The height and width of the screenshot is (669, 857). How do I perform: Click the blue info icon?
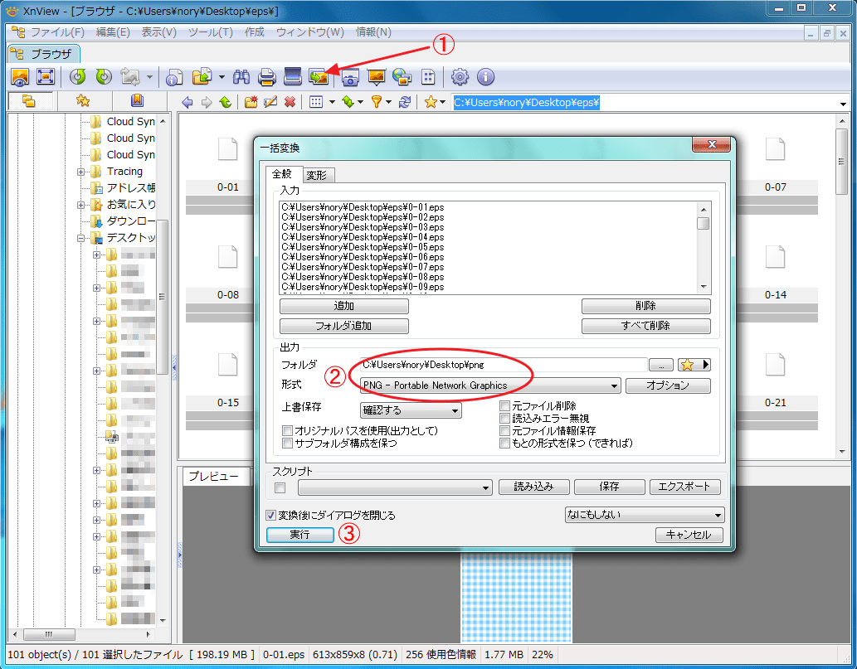coord(485,77)
